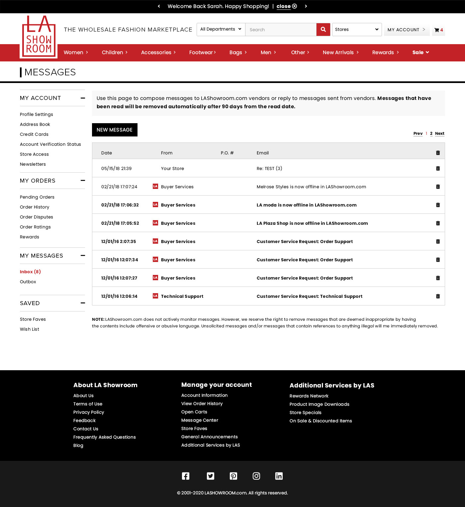
Task: Collapse the My Account sidebar section
Action: (x=83, y=98)
